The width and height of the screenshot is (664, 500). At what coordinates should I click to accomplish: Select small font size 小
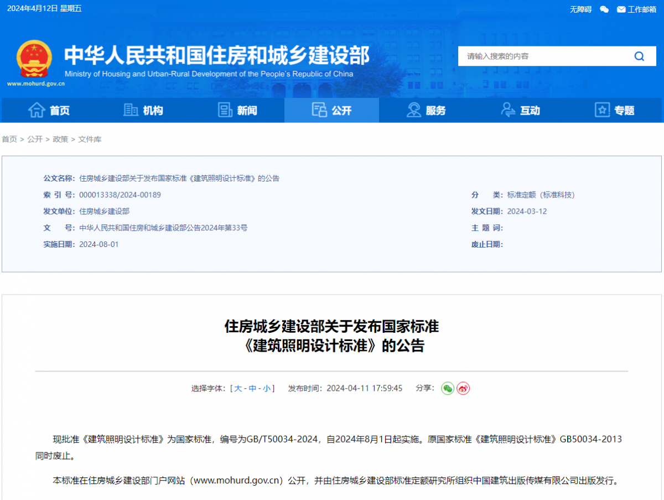[267, 388]
